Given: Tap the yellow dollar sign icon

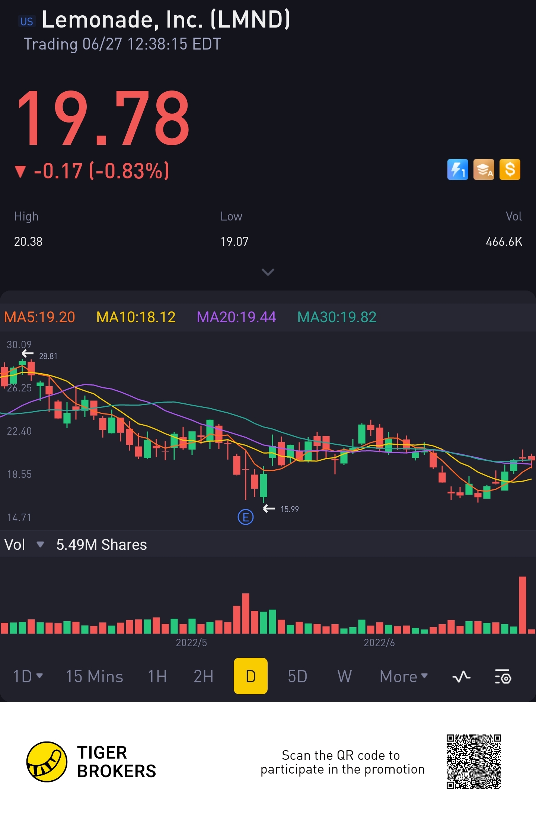Looking at the screenshot, I should [x=510, y=170].
